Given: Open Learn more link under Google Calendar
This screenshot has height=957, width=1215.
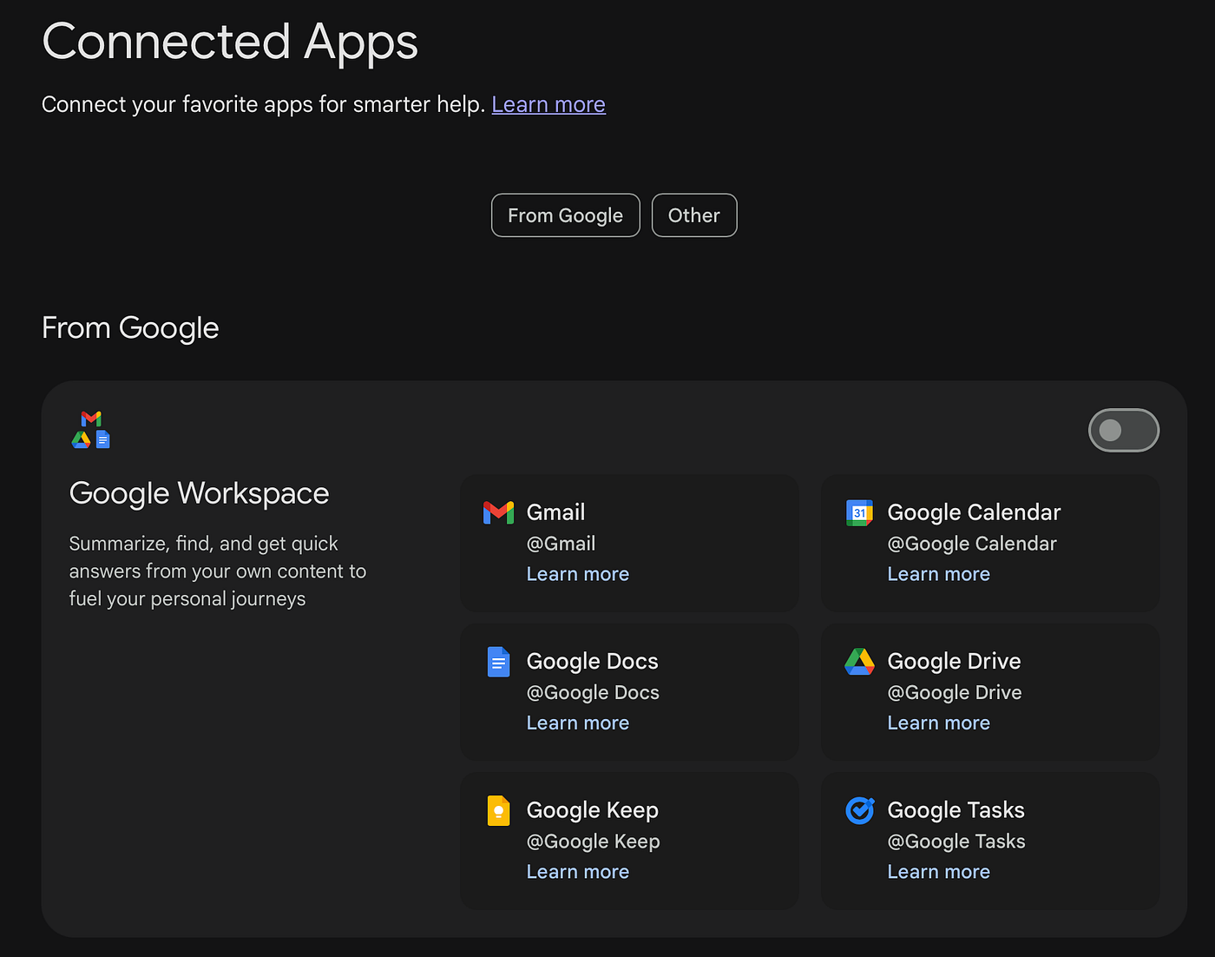Looking at the screenshot, I should click(x=939, y=574).
